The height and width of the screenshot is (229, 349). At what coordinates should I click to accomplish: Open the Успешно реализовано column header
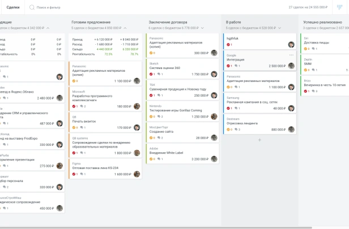click(x=322, y=22)
